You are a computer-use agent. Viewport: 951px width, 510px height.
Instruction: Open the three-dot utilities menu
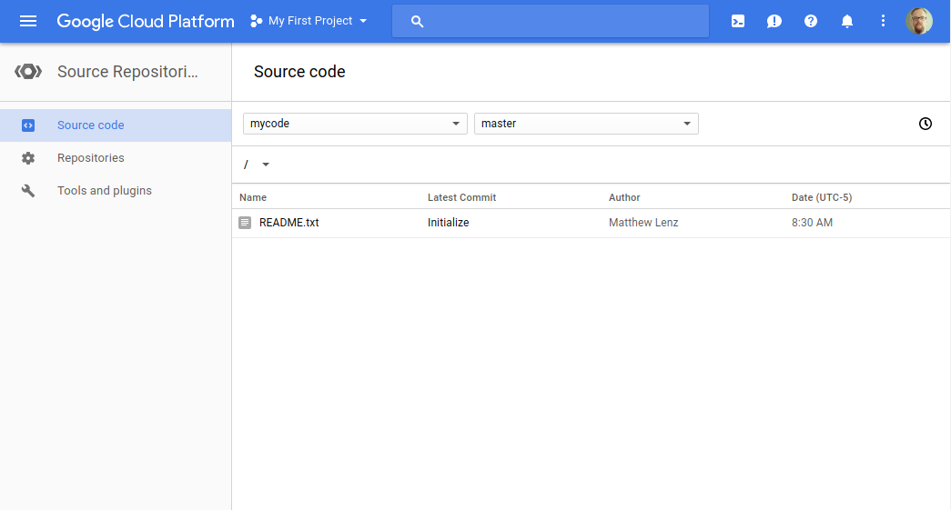point(883,21)
